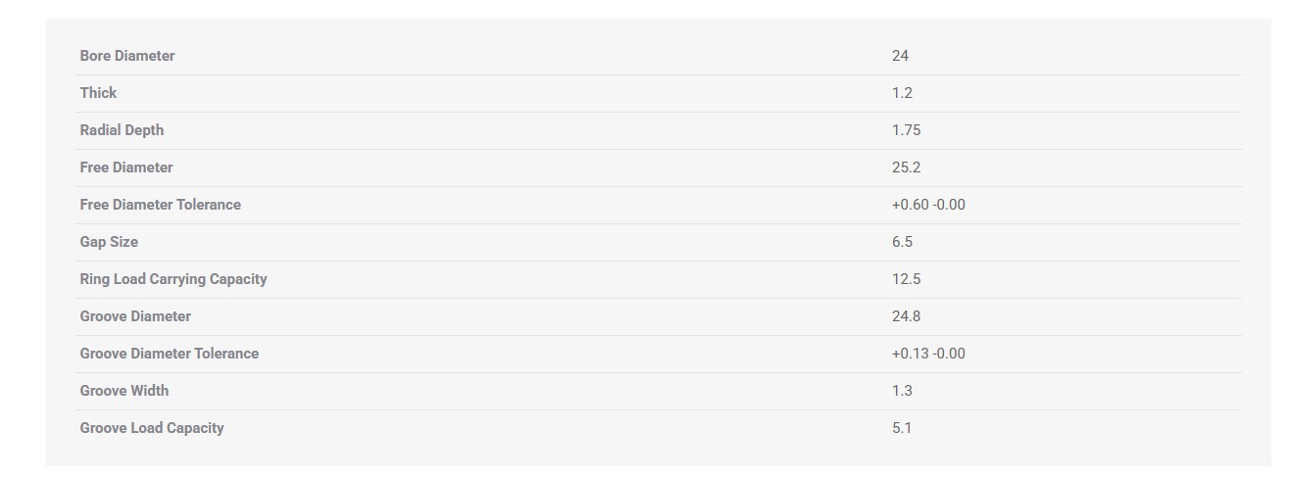
Task: Click the Ring Load Carrying Capacity label
Action: (174, 279)
